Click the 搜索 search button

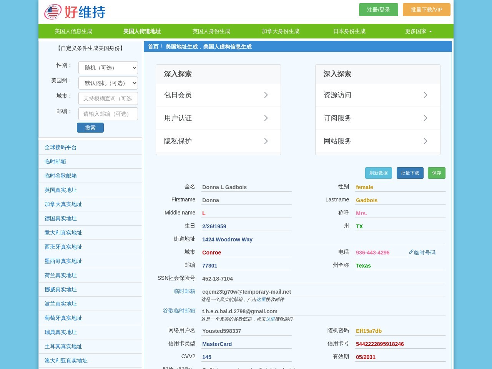click(x=90, y=128)
